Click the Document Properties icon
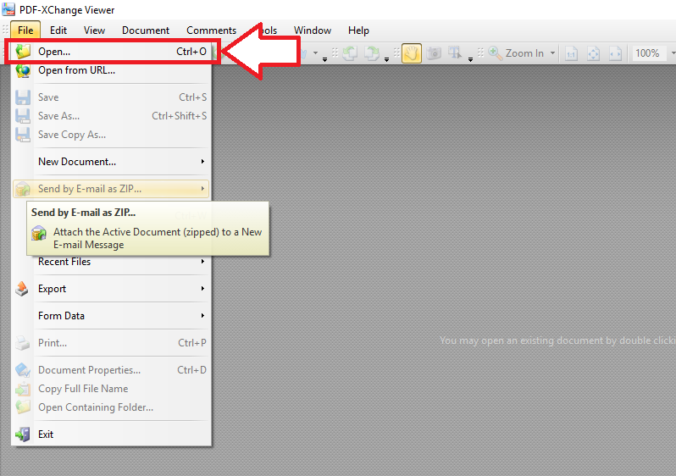The height and width of the screenshot is (476, 676). pos(23,370)
